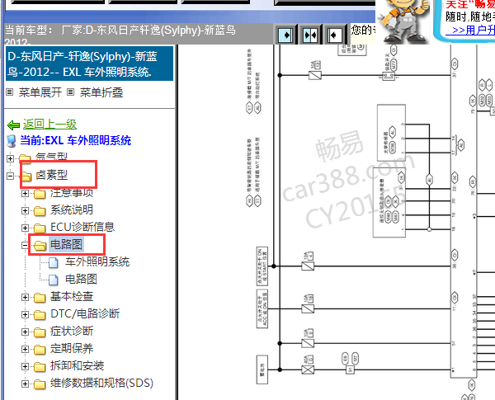
Task: Expand the 症状诊断 node
Action: coord(26,332)
